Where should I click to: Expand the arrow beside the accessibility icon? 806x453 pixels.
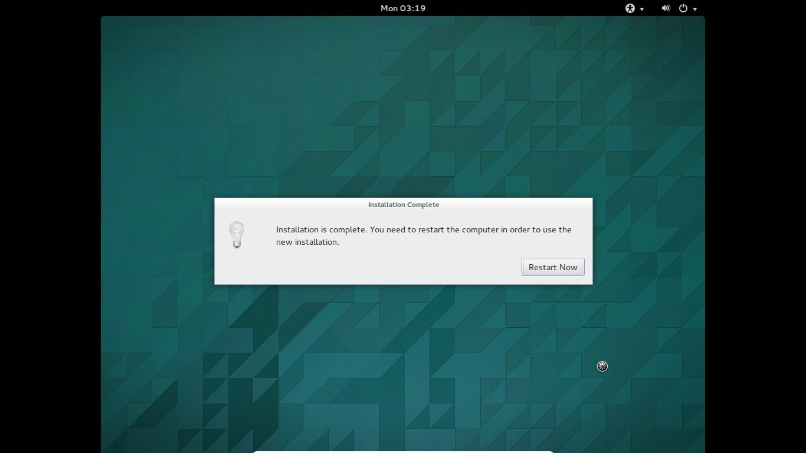point(642,9)
